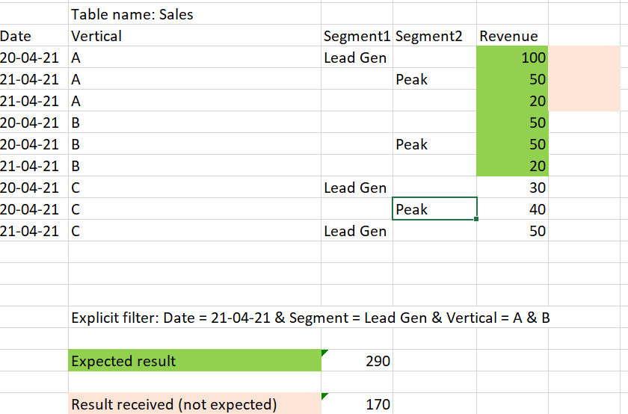Image resolution: width=628 pixels, height=414 pixels.
Task: Select 'Lead Gen' in the 21-04-21 C row
Action: tap(357, 231)
